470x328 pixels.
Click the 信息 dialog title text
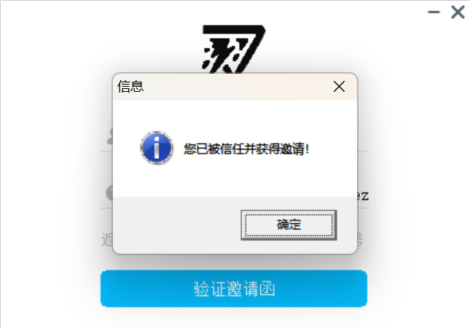[130, 87]
